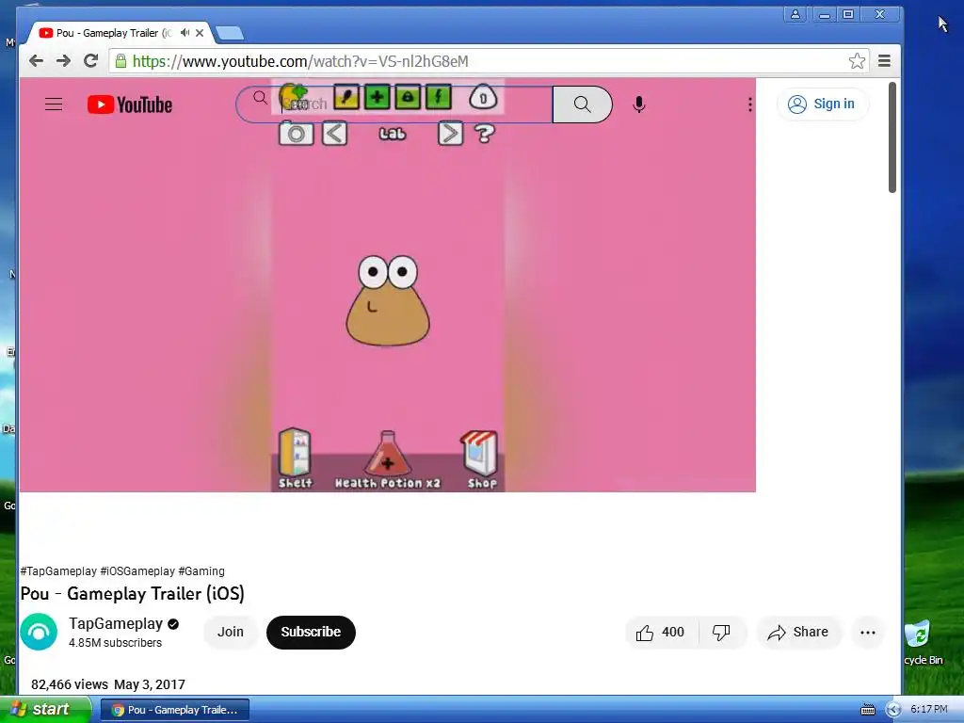Click the YouTube search magnifier button
This screenshot has height=723, width=964.
pyautogui.click(x=582, y=104)
